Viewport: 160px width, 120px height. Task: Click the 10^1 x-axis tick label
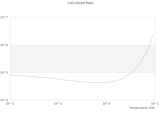(155, 103)
